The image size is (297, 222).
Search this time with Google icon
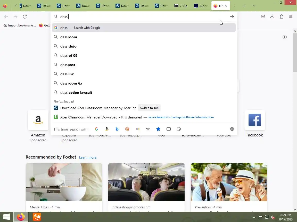(96, 129)
